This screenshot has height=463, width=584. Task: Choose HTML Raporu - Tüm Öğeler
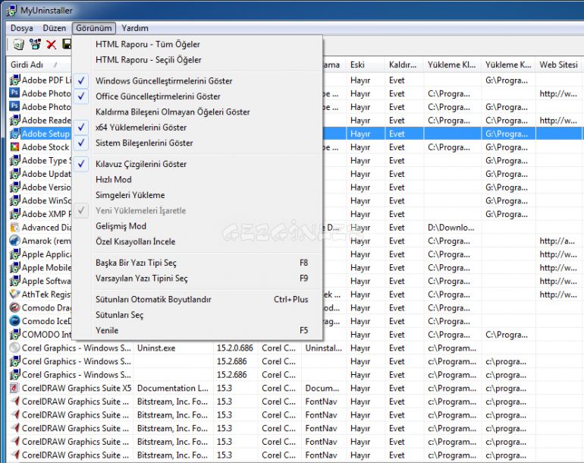coord(197,44)
